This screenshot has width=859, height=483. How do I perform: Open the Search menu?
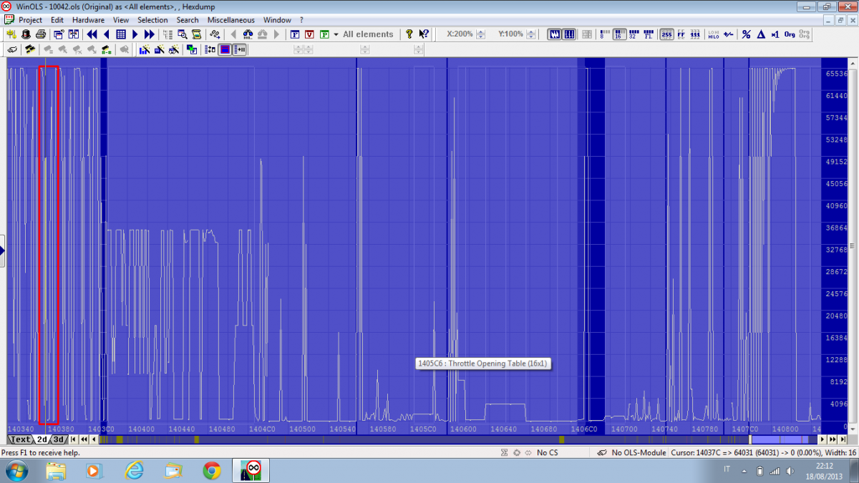pos(188,20)
